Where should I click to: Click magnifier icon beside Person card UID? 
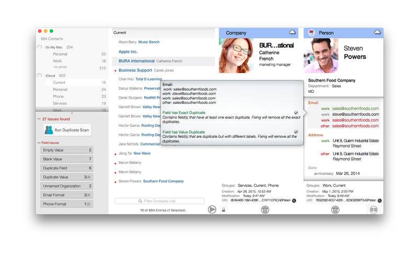(x=380, y=200)
